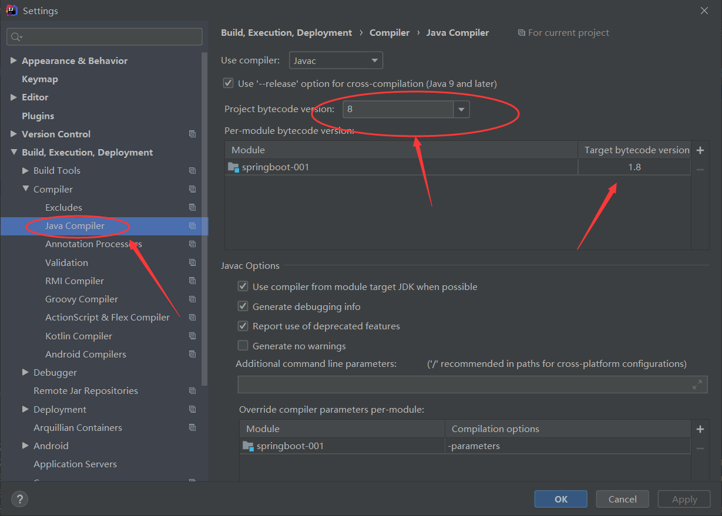The image size is (722, 516).
Task: Collapse Build, Execution, Deployment section
Action: tap(14, 152)
